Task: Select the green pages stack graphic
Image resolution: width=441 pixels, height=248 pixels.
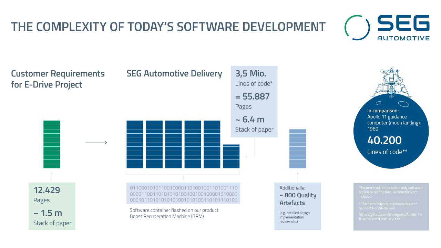Action: [52, 144]
